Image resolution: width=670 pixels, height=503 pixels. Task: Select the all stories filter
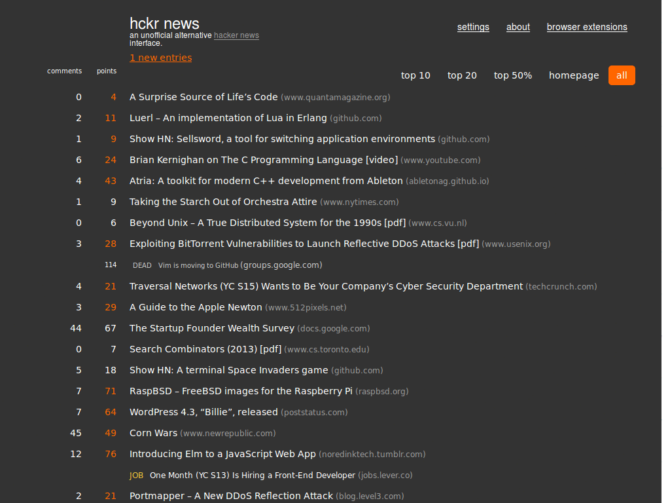coord(621,75)
